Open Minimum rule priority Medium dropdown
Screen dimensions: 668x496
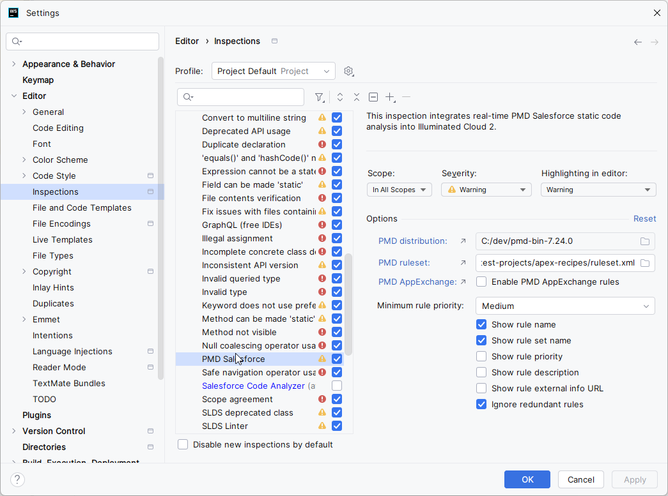(565, 306)
